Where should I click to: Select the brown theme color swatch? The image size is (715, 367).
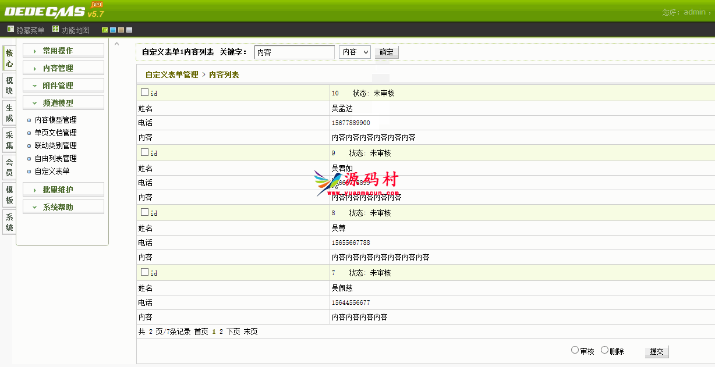point(121,30)
